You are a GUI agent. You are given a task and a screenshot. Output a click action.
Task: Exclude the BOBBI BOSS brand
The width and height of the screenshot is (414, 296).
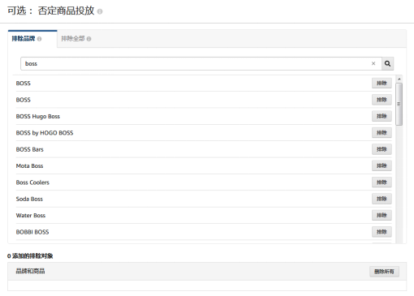(x=382, y=232)
